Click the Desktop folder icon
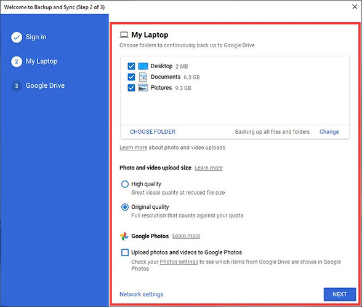This screenshot has width=362, height=307. point(143,66)
